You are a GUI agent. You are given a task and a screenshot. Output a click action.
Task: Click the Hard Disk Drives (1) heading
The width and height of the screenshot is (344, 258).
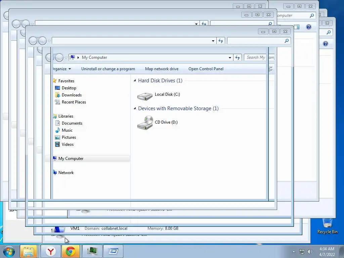tap(160, 81)
